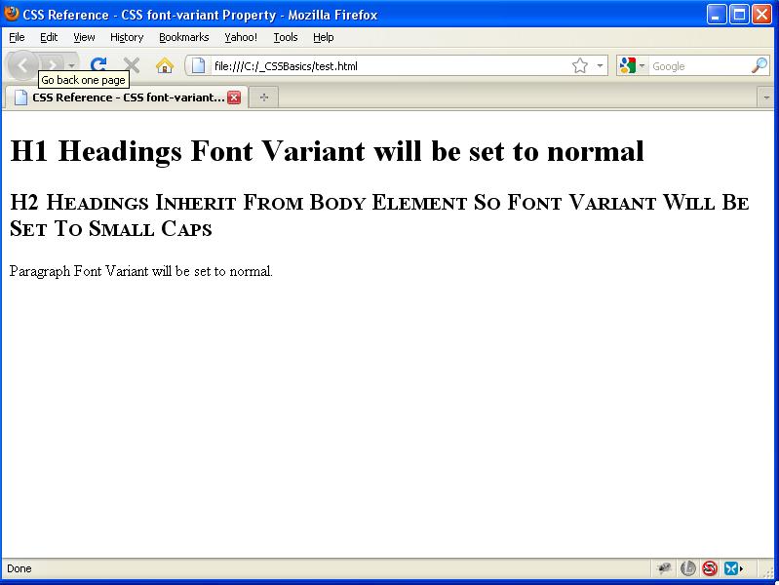This screenshot has height=585, width=779.
Task: Click the page icon in address bar
Action: pos(198,65)
